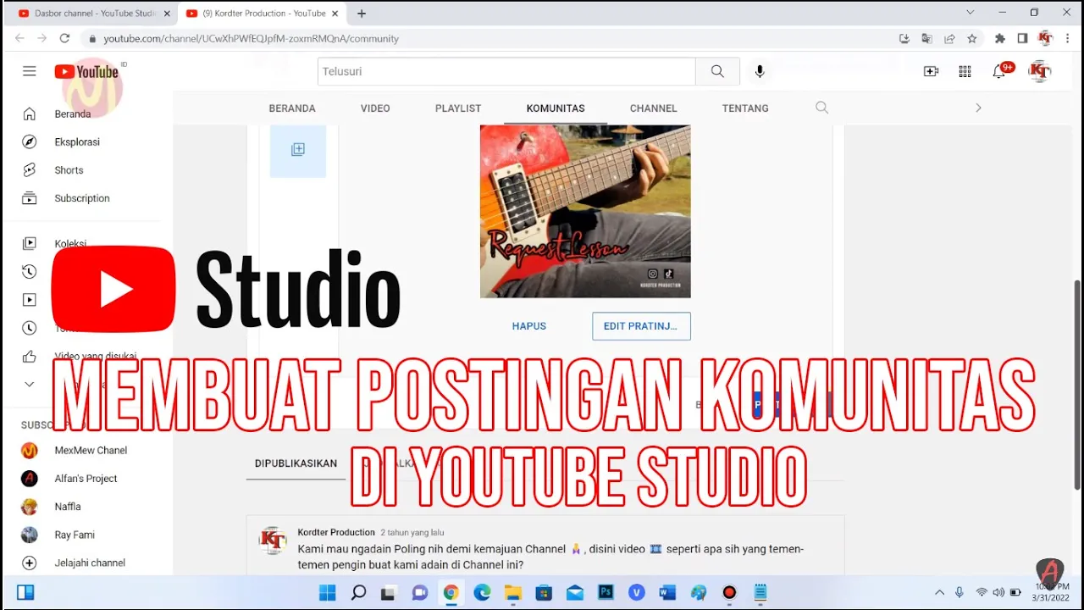Screen dimensions: 1084x610
Task: Open Chrome three-dot menu
Action: (1067, 38)
